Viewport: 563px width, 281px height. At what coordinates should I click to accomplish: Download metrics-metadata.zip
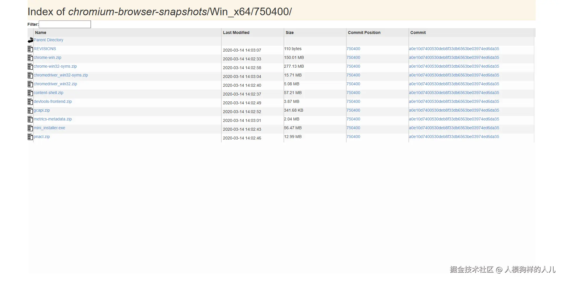[x=53, y=119]
